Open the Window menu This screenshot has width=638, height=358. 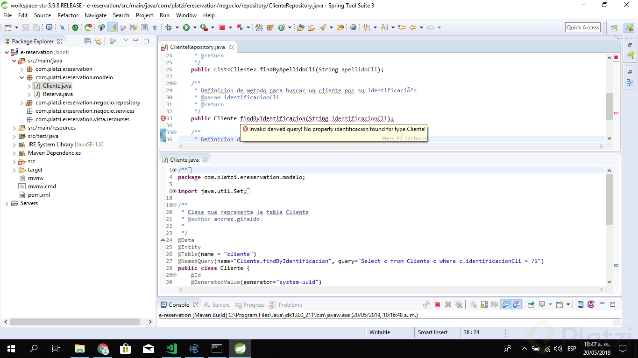(186, 15)
